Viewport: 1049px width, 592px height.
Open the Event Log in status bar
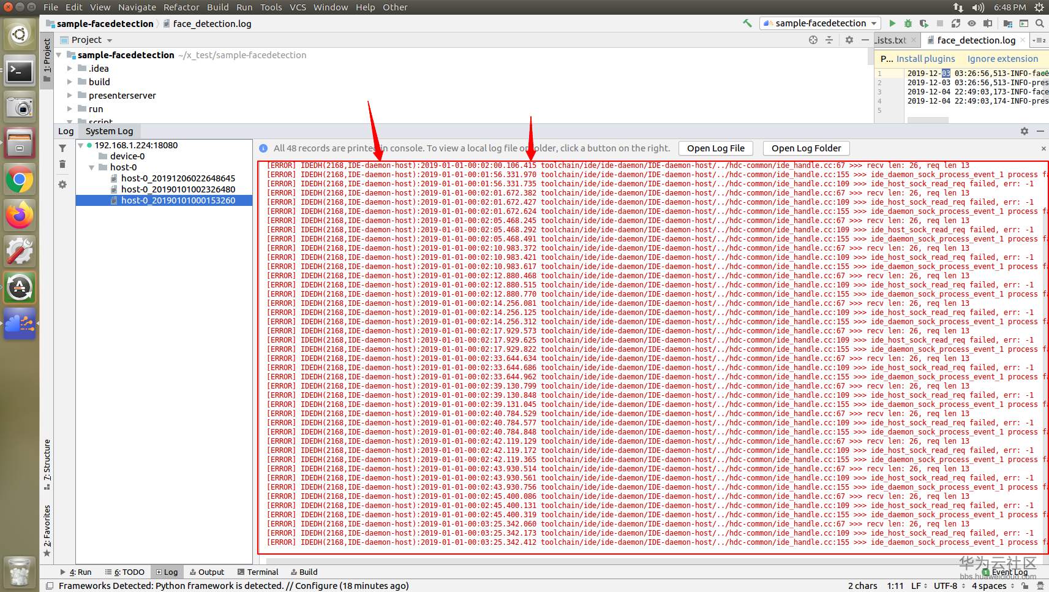[x=1004, y=572]
